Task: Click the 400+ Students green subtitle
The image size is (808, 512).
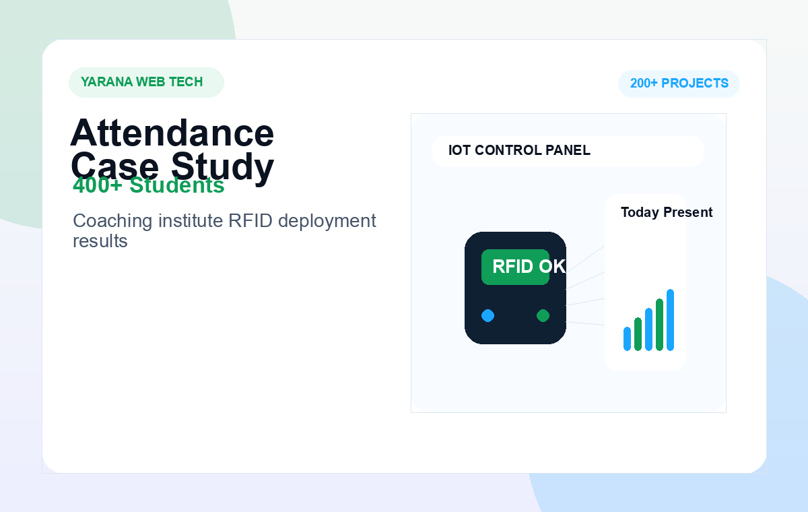Action: tap(149, 185)
